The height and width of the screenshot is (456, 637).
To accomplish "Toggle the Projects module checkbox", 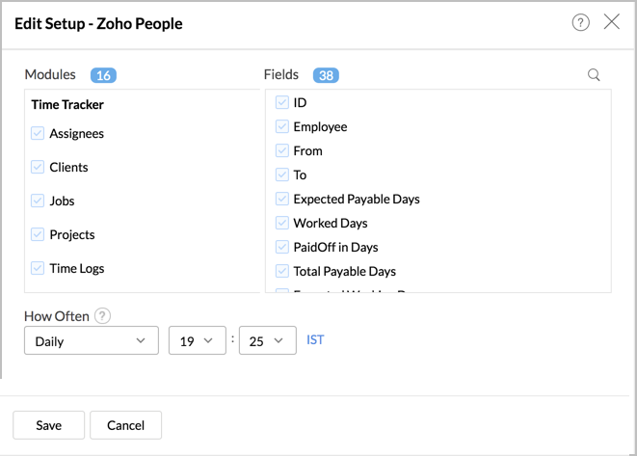I will point(38,234).
